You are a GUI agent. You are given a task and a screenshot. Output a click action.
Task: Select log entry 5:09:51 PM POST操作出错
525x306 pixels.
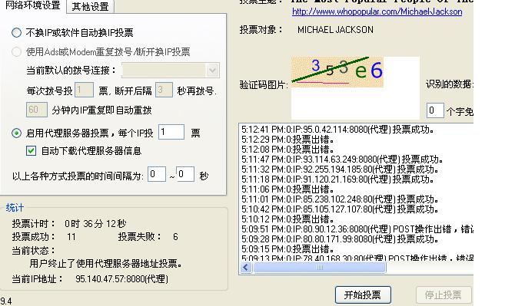tap(357, 229)
